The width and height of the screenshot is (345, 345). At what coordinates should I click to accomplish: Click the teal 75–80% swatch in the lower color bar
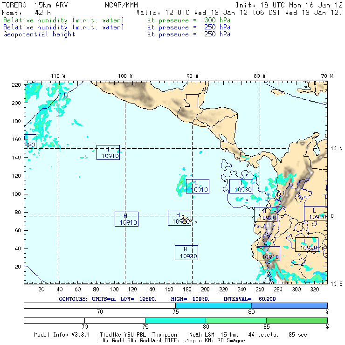tap(176, 321)
